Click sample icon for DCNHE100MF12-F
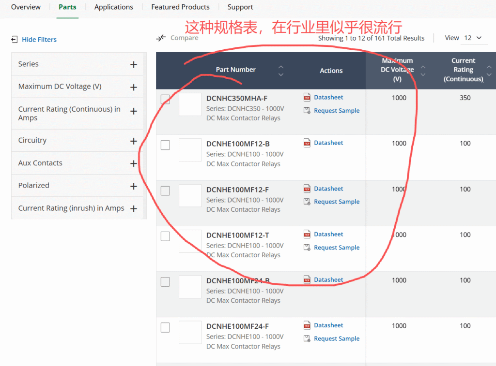The image size is (496, 366). pyautogui.click(x=307, y=202)
